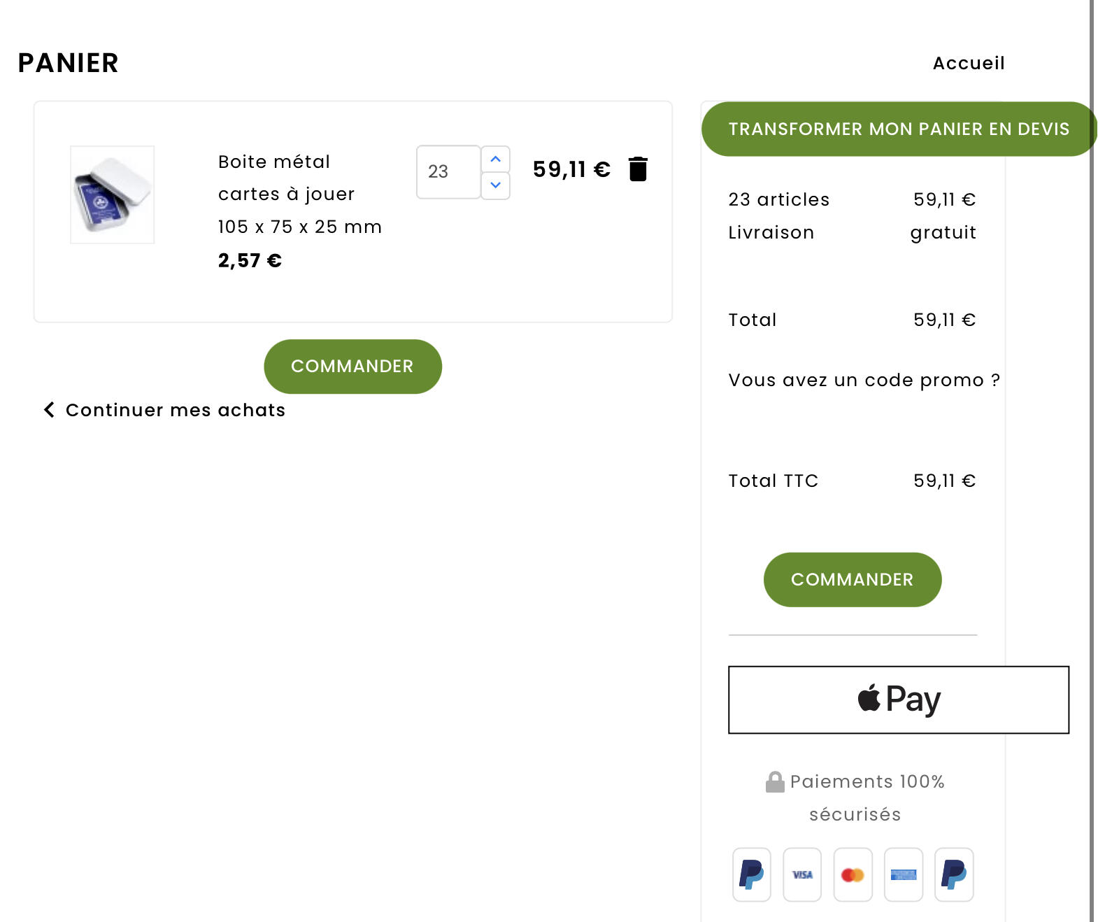Expand the 'Vous avez un code promo ?' section
The image size is (1098, 922).
pyautogui.click(x=864, y=380)
